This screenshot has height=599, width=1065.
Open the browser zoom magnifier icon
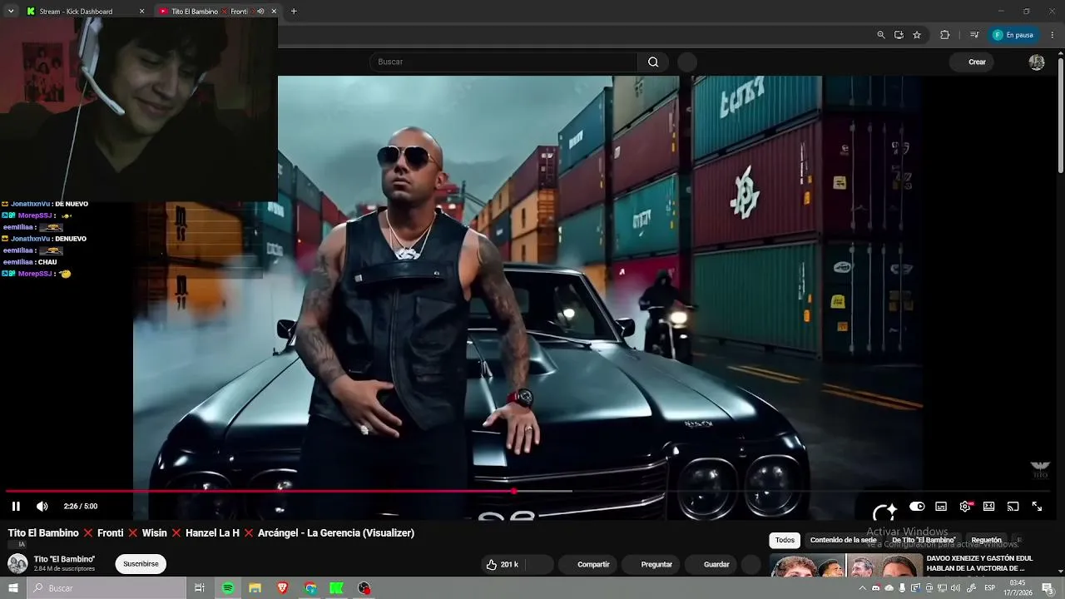click(x=881, y=35)
